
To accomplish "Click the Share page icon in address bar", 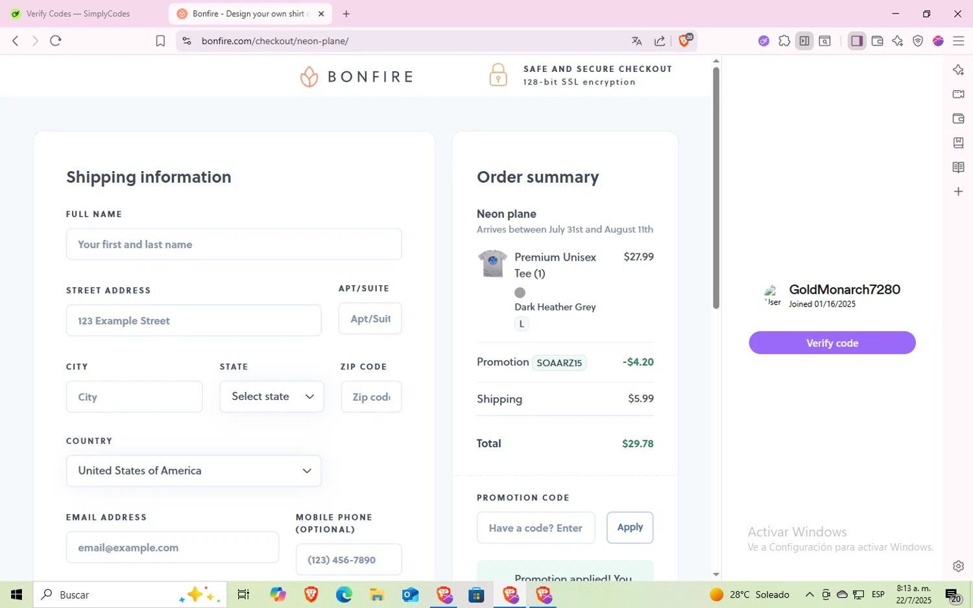I will 660,41.
